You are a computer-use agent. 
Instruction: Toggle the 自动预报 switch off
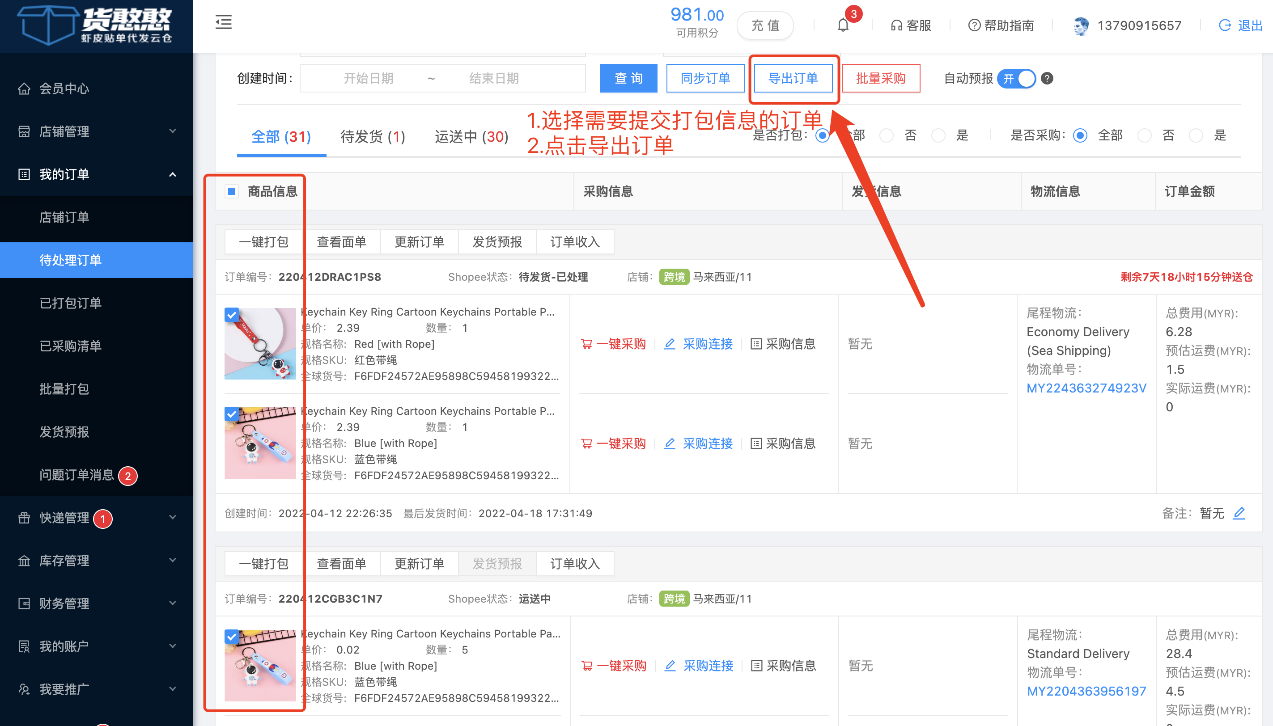[x=1017, y=78]
